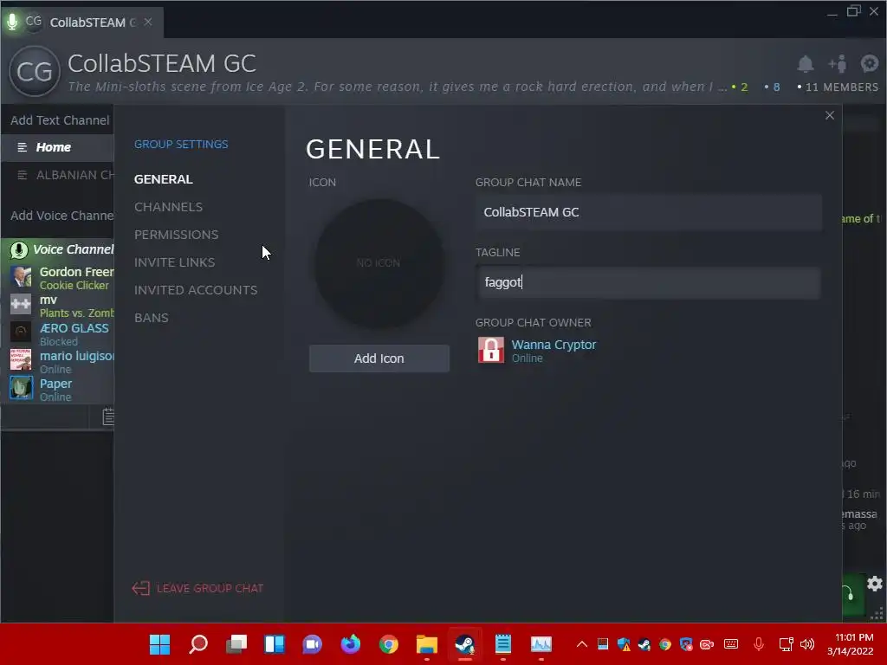Open the clock and date flyout
The image size is (887, 665).
(851, 644)
